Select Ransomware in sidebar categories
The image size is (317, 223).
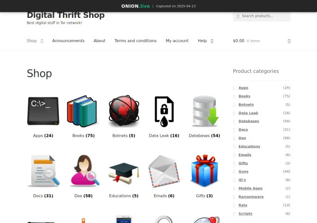click(x=251, y=197)
